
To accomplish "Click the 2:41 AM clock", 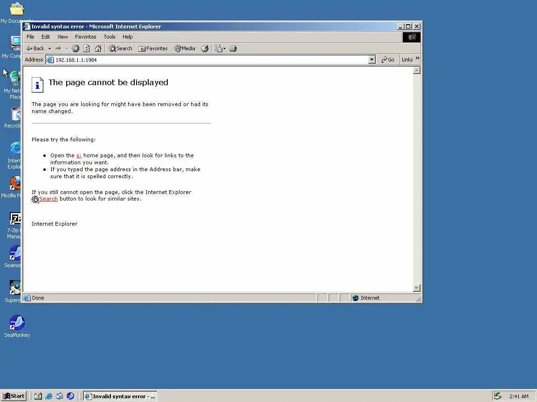I will pos(518,396).
